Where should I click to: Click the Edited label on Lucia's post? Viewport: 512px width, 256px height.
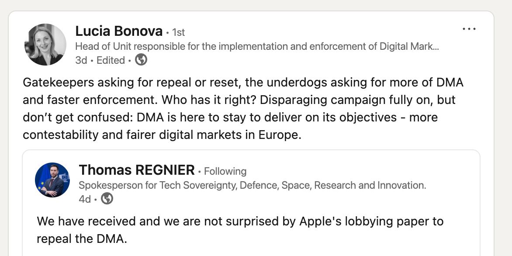pos(111,60)
